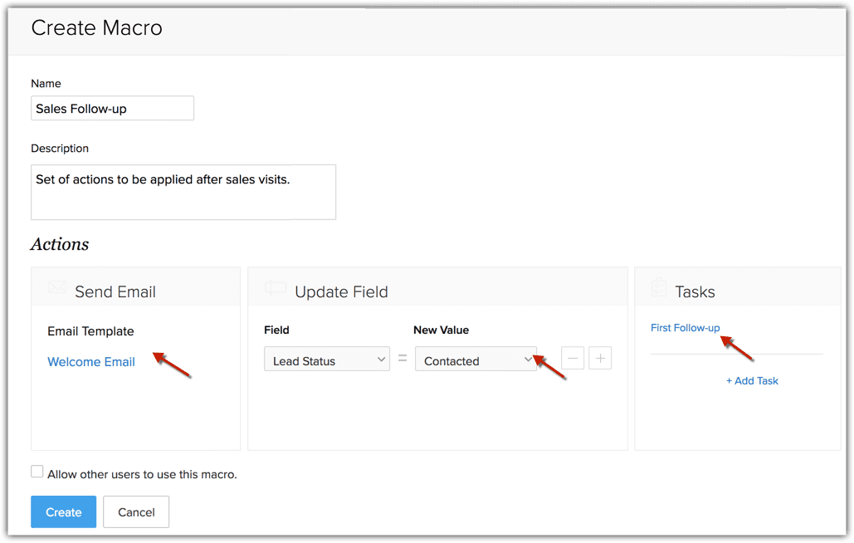Image resolution: width=854 pixels, height=543 pixels.
Task: Focus the Name field containing Sales Follow-up
Action: (x=112, y=109)
